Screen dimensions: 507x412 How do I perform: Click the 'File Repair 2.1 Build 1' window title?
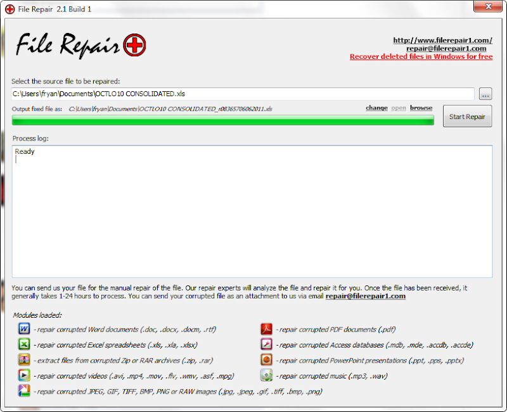(55, 9)
